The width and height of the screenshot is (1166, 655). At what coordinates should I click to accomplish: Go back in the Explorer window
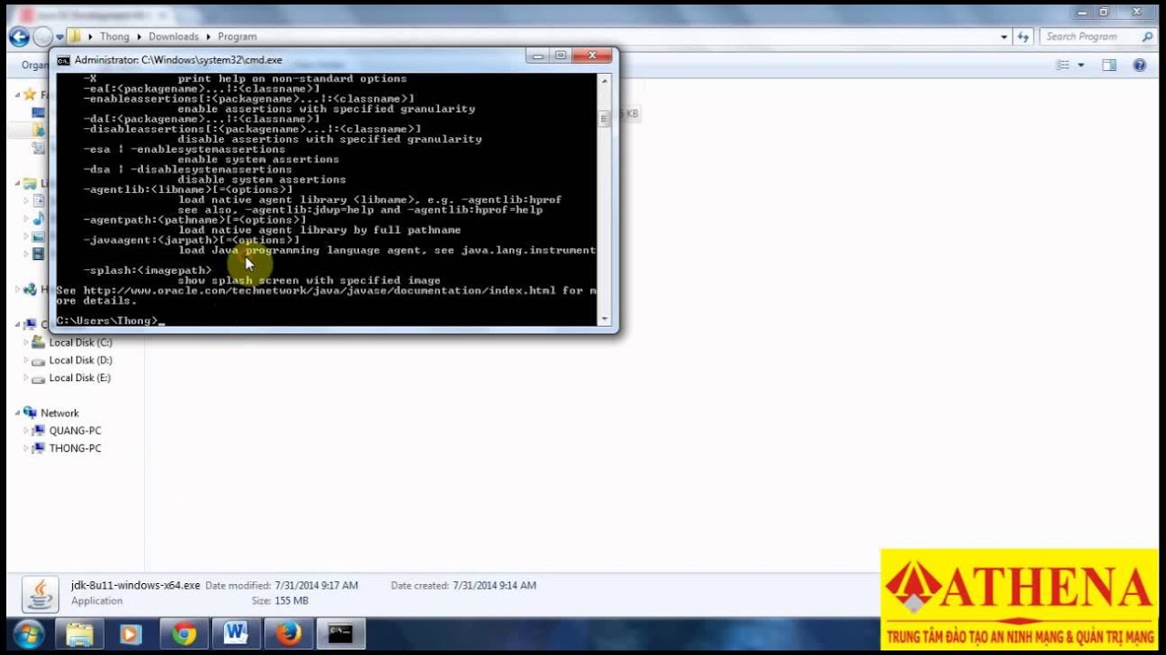pos(18,36)
